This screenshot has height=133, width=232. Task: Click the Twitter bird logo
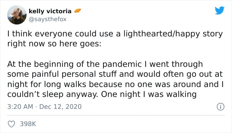(219, 10)
